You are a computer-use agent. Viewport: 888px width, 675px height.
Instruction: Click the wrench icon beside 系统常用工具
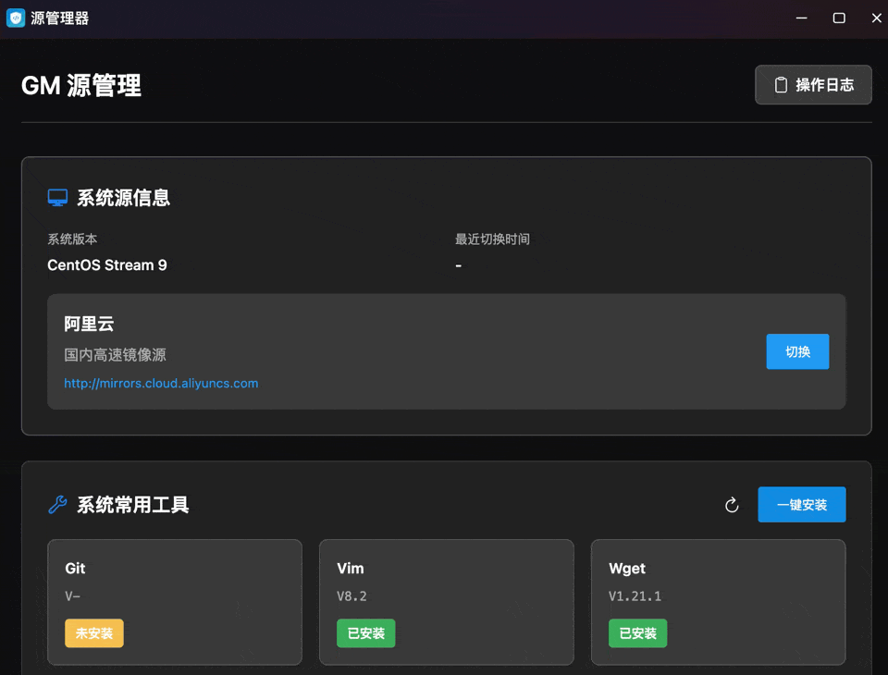(57, 504)
